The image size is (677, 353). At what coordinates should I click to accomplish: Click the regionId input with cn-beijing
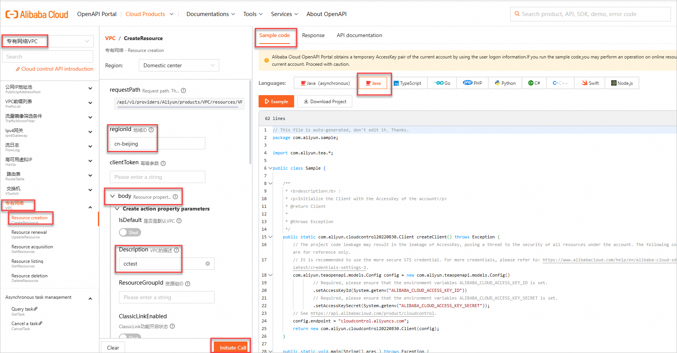pyautogui.click(x=158, y=144)
